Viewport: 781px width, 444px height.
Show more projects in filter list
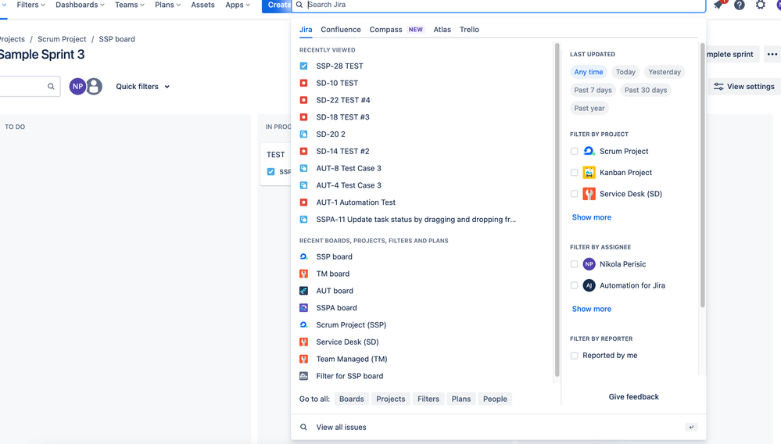(591, 217)
